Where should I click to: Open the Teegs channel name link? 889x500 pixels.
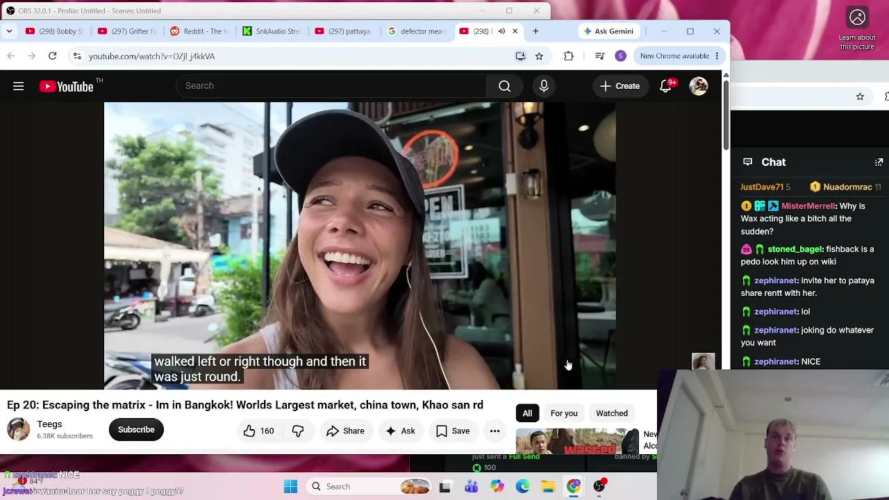[49, 424]
